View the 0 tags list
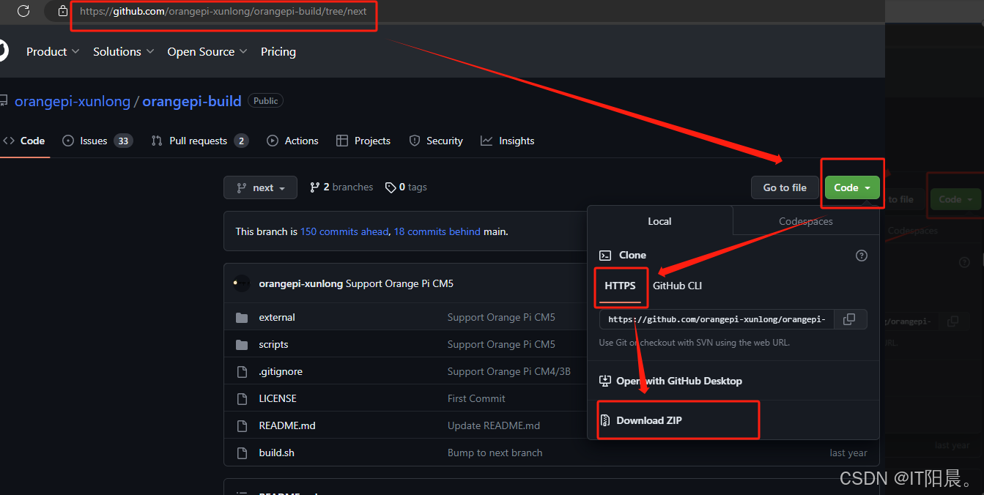Image resolution: width=984 pixels, height=495 pixels. coord(406,187)
